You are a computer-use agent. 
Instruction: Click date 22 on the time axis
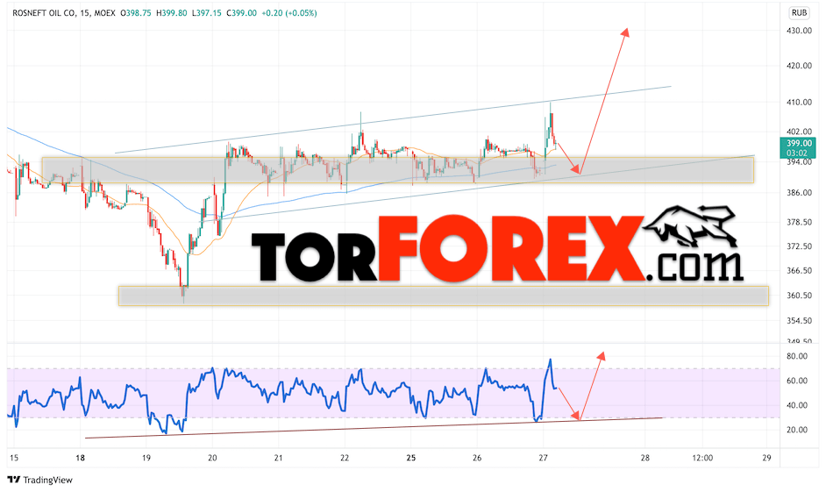click(345, 458)
